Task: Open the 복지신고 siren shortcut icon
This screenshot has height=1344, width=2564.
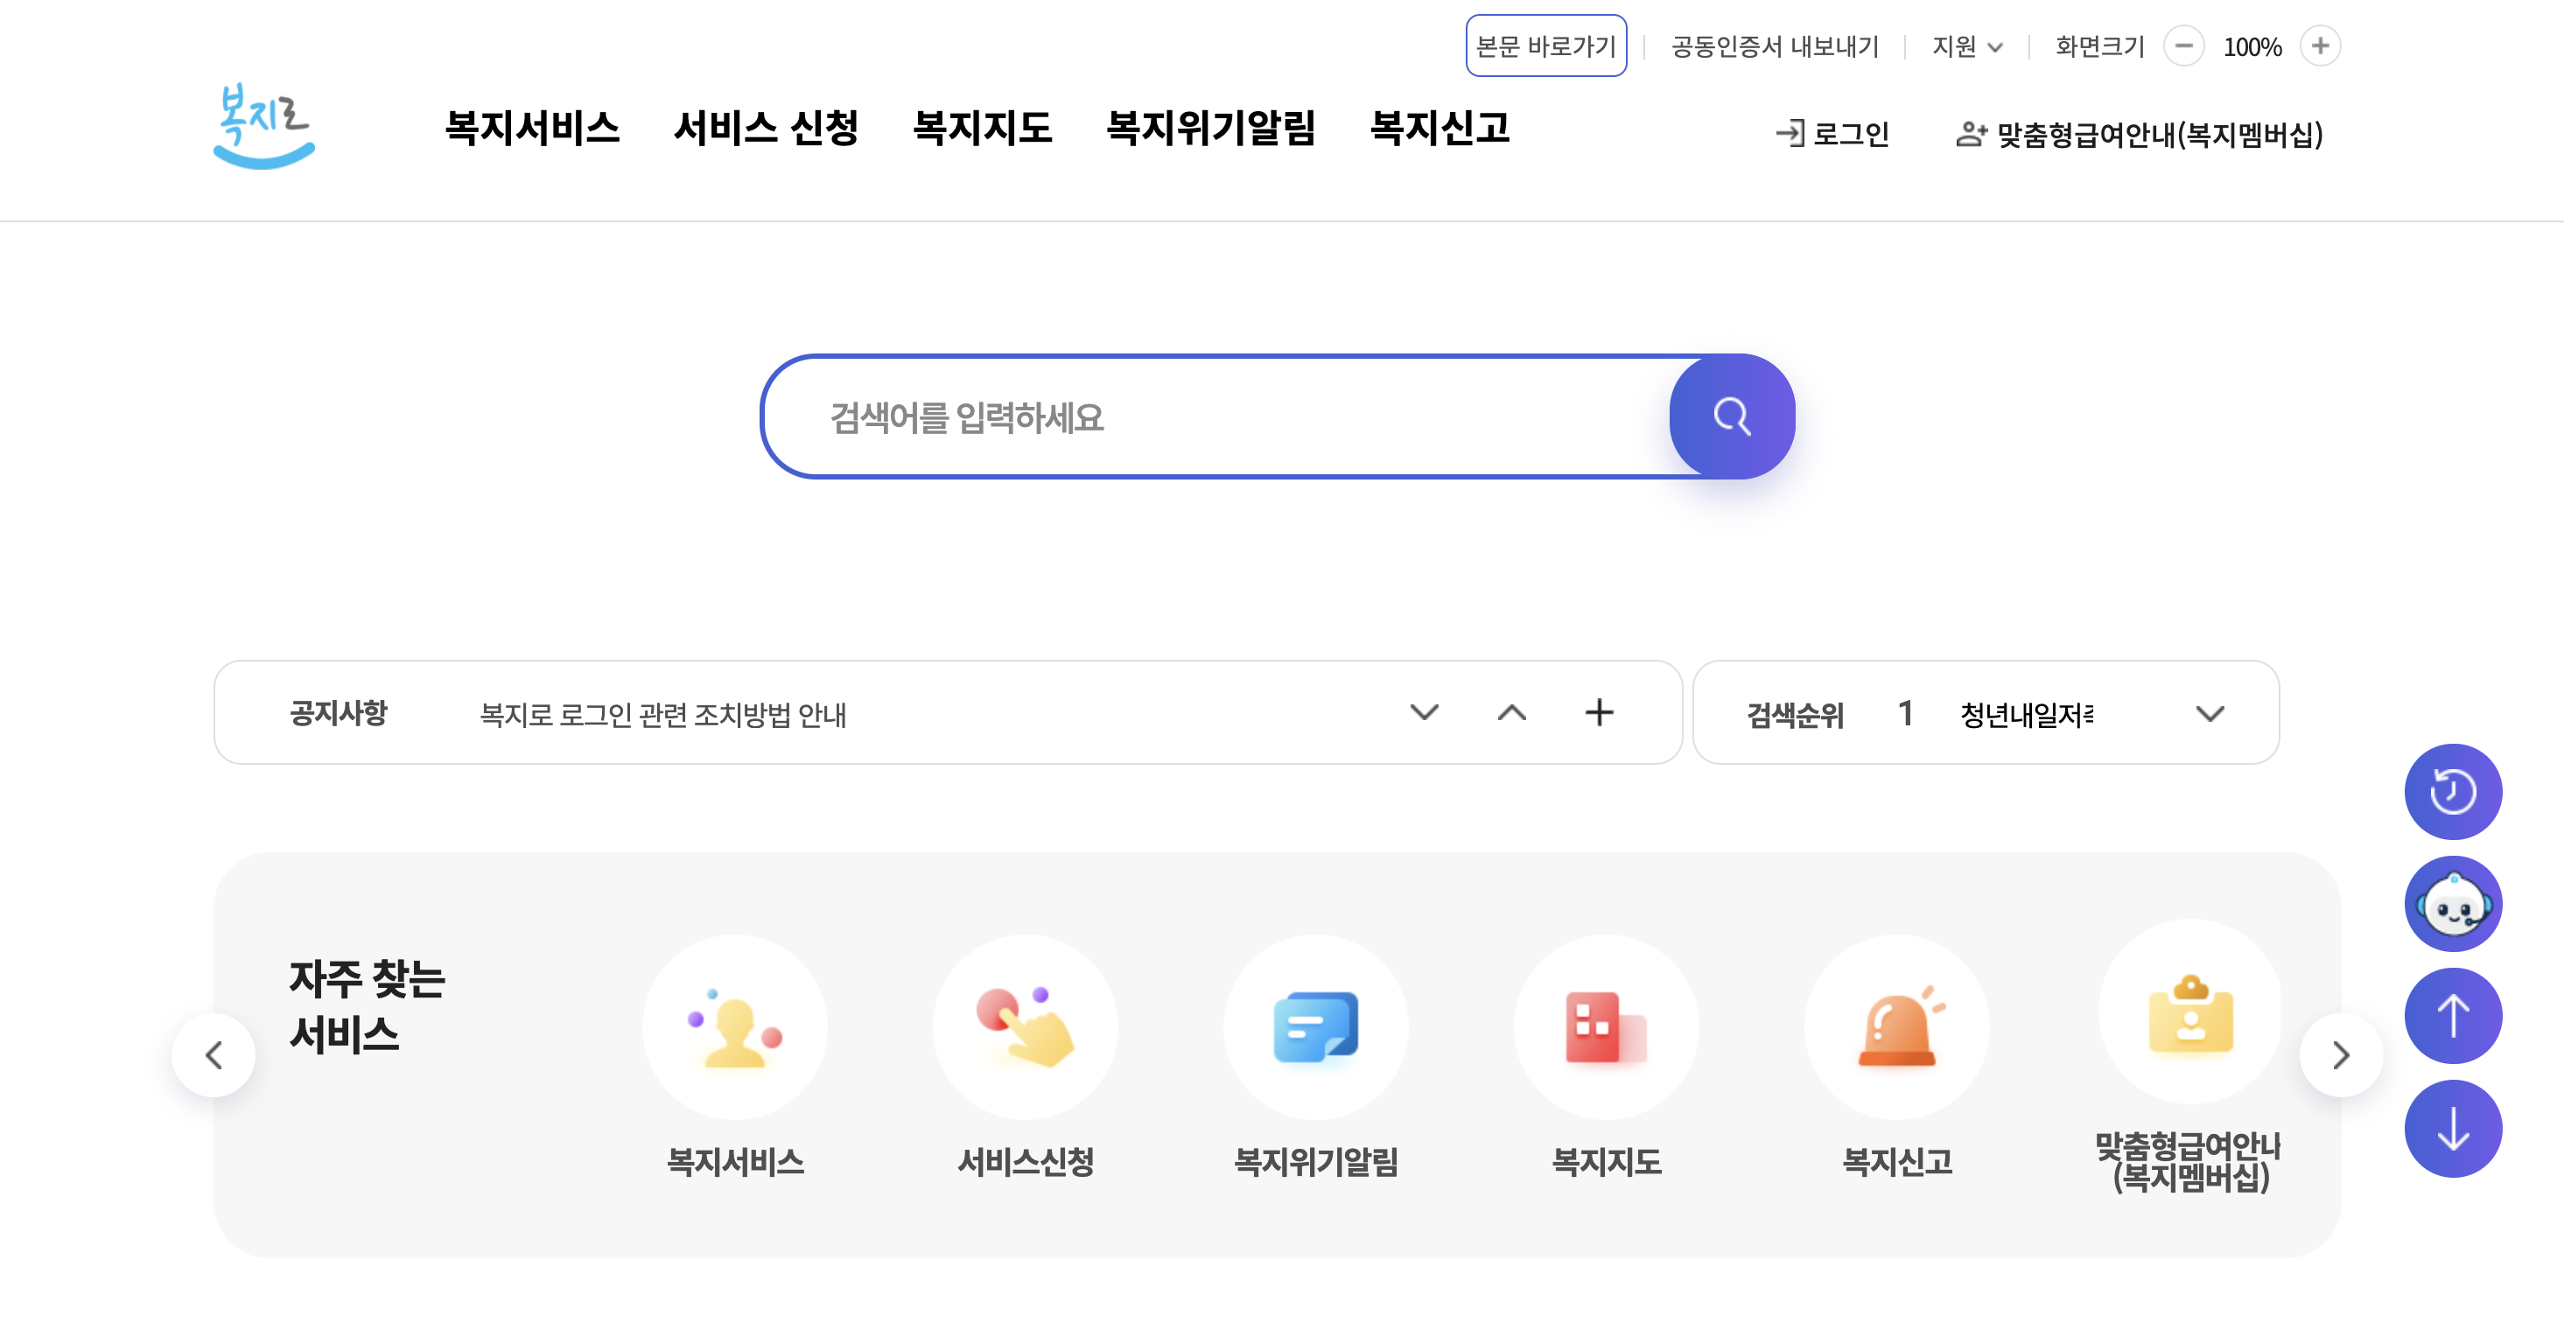Action: pyautogui.click(x=1896, y=1027)
